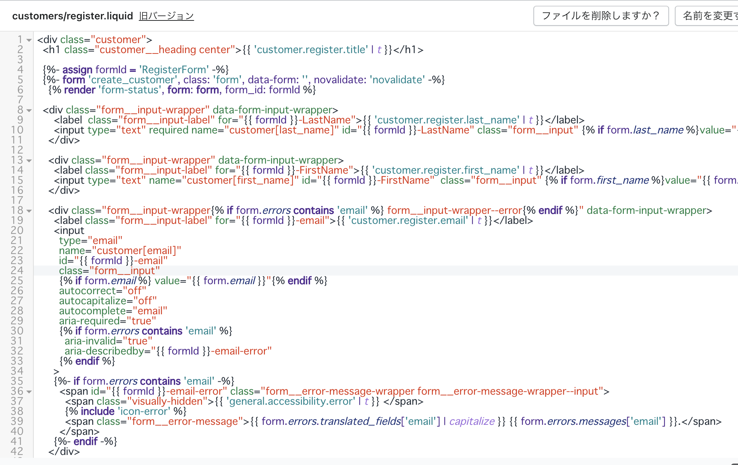Fold the div block at line 13

(29, 160)
